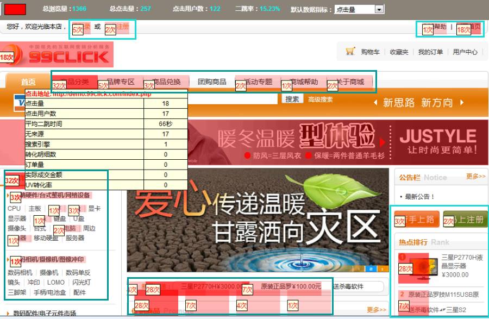Image resolution: width=489 pixels, height=319 pixels.
Task: Open the 显示器 category
Action: tap(17, 218)
